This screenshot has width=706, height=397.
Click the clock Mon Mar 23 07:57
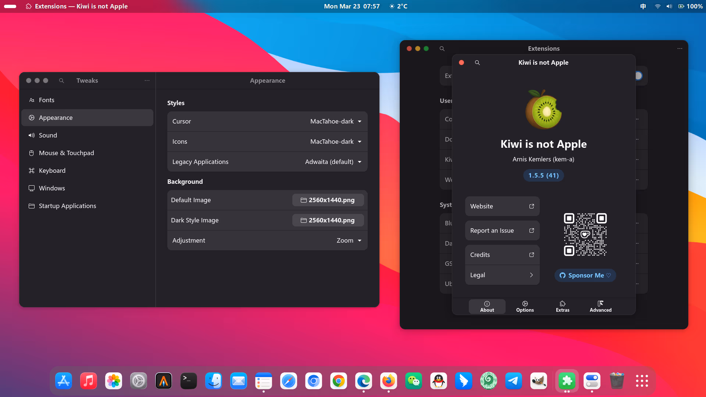pos(352,6)
